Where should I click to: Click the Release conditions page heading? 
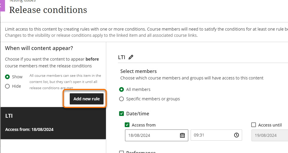[48, 10]
